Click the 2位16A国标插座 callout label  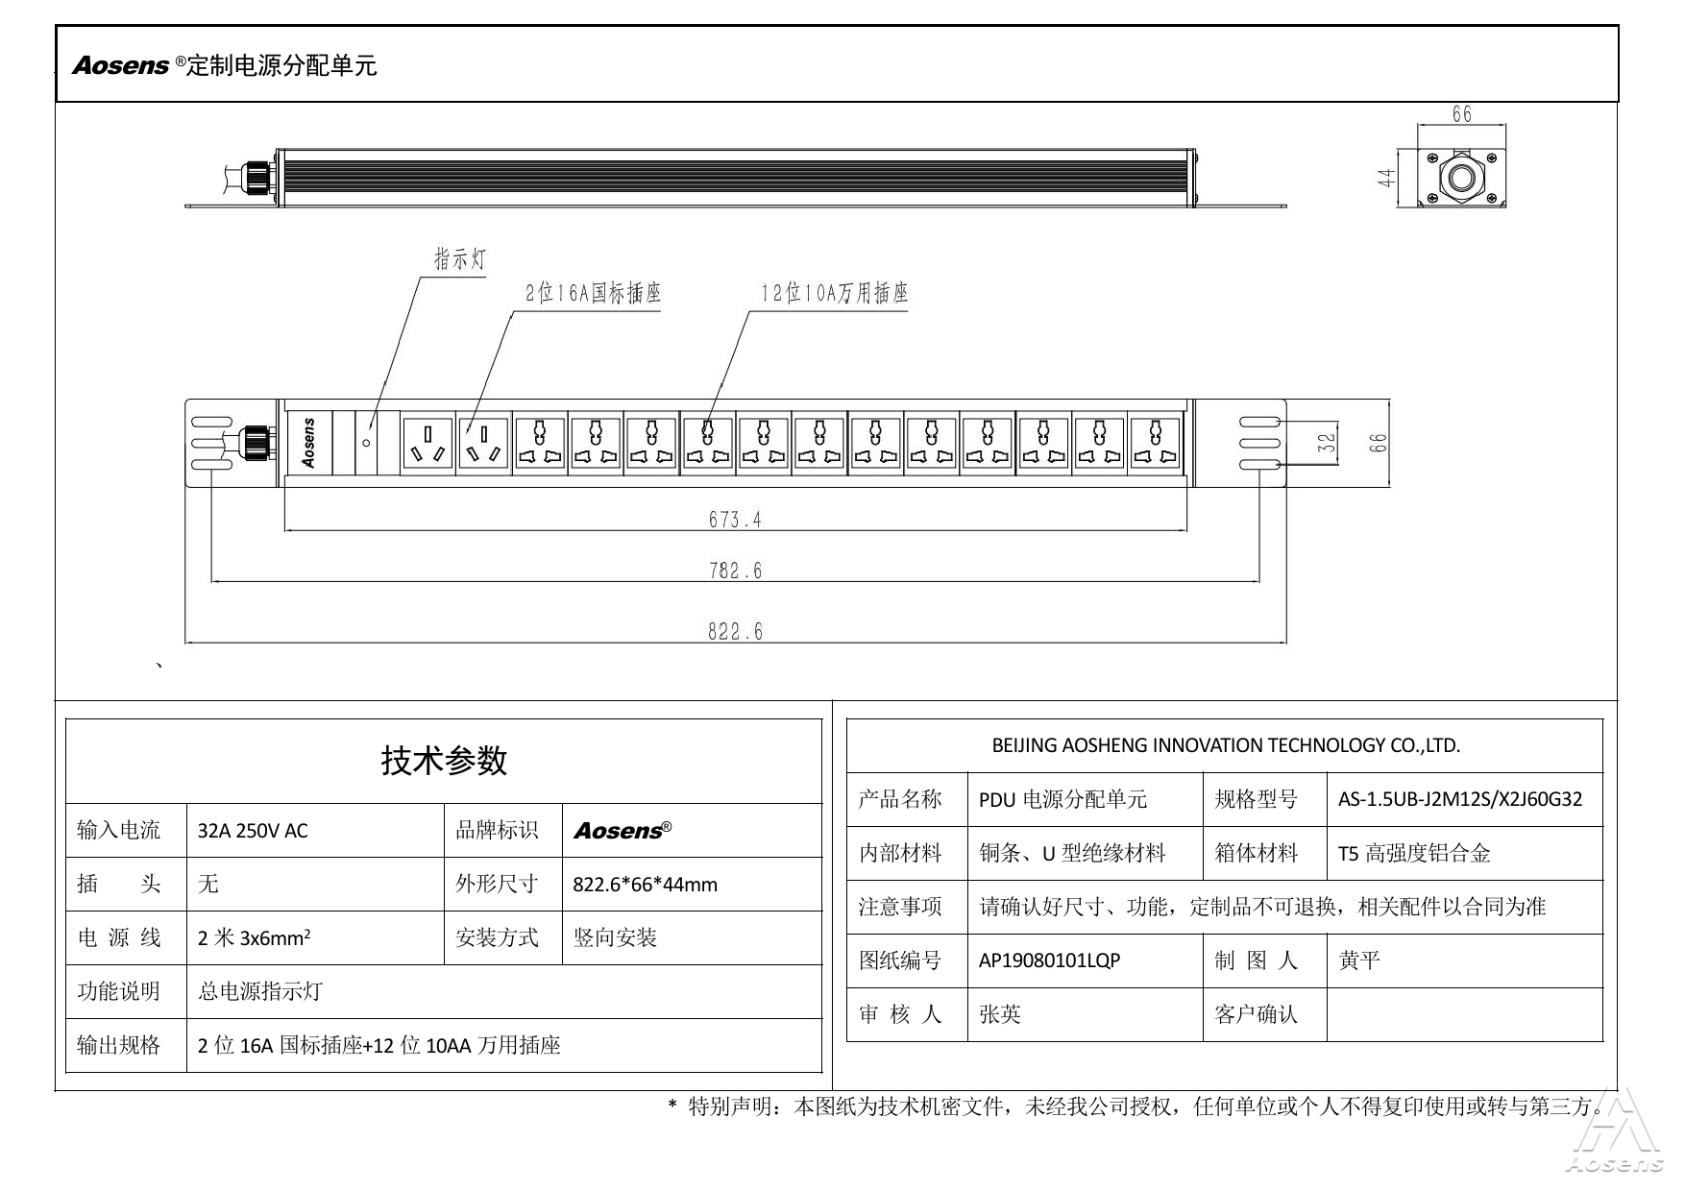(x=593, y=293)
